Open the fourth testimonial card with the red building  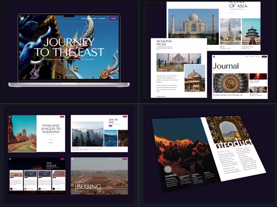(59, 180)
